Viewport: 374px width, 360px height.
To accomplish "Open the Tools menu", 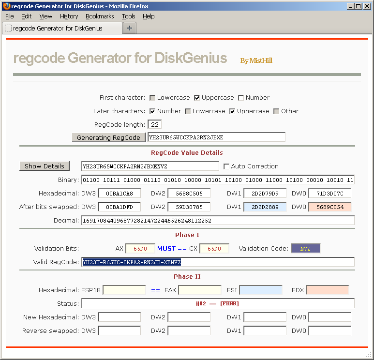I will click(128, 16).
